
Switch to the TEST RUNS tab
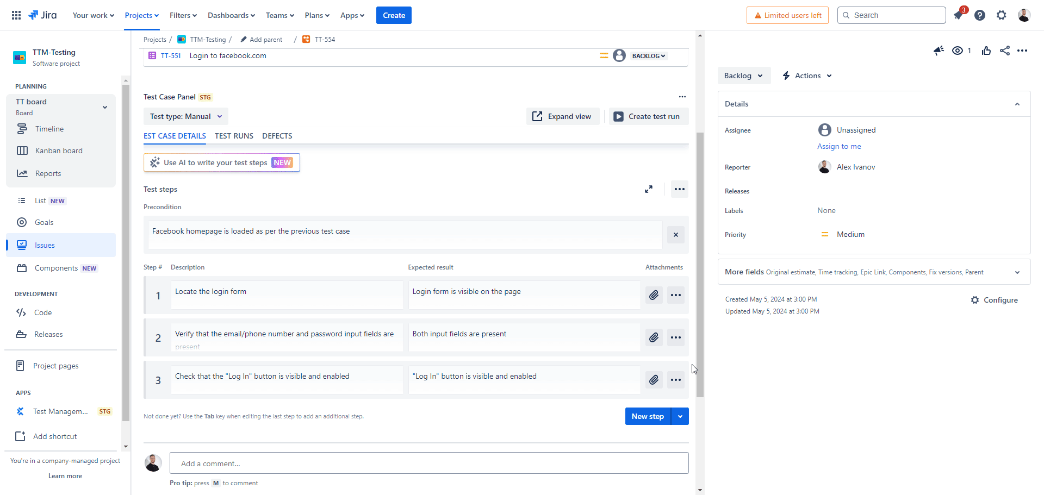click(234, 136)
